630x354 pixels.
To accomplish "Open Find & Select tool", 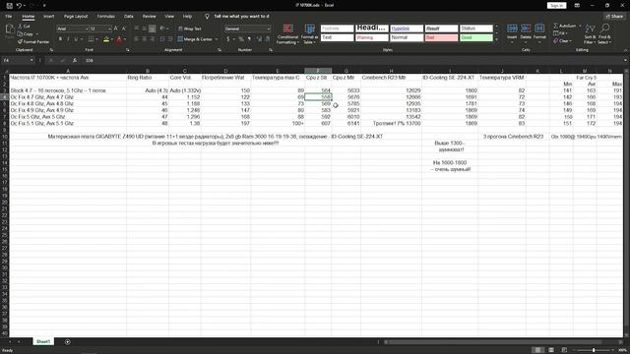I will point(604,34).
